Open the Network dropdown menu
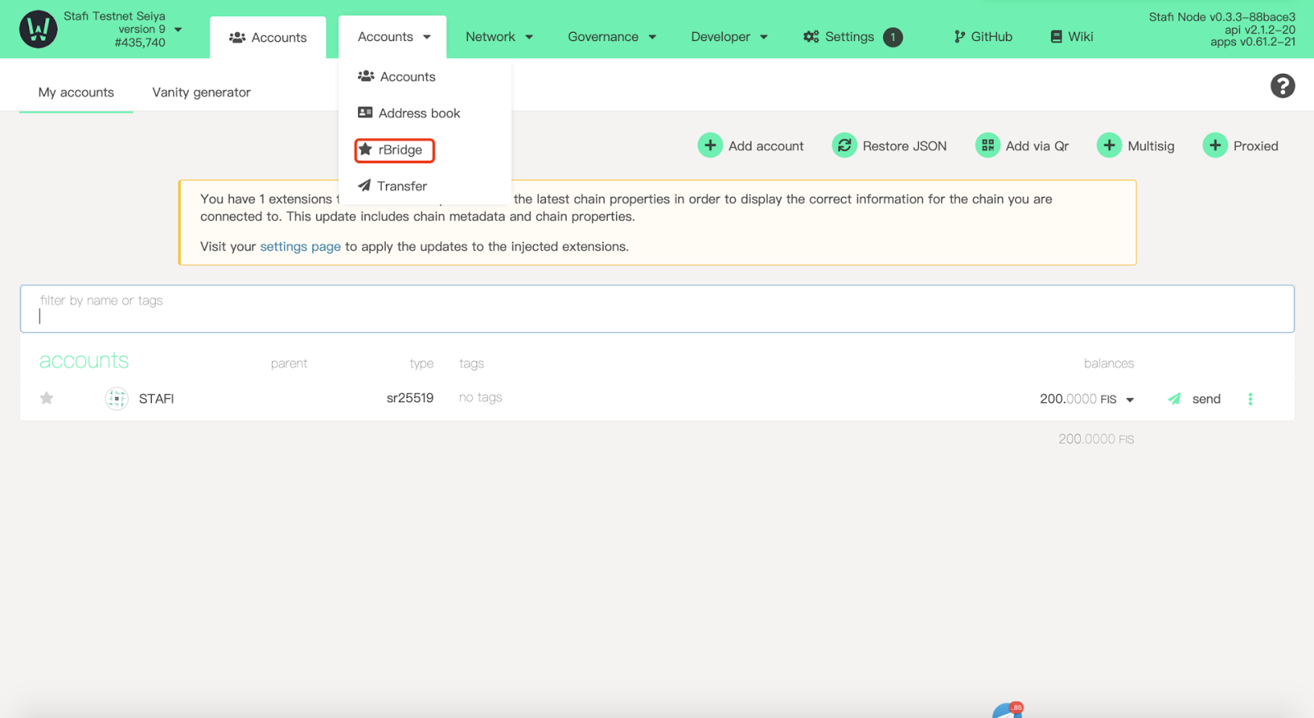The height and width of the screenshot is (718, 1314). [x=499, y=37]
